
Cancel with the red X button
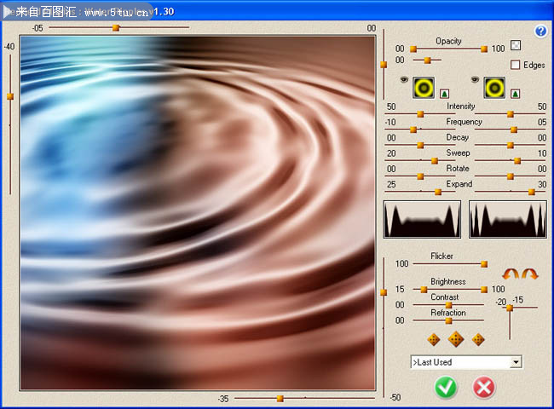pyautogui.click(x=484, y=388)
